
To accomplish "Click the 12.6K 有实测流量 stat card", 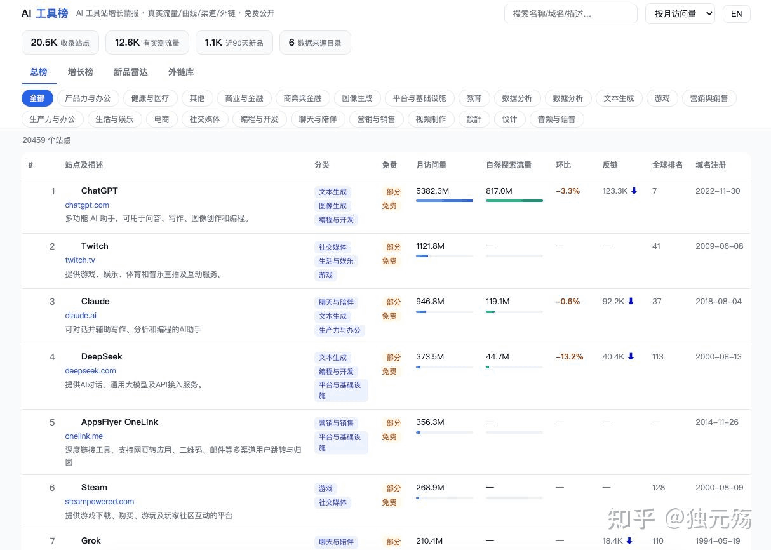I will [x=147, y=43].
